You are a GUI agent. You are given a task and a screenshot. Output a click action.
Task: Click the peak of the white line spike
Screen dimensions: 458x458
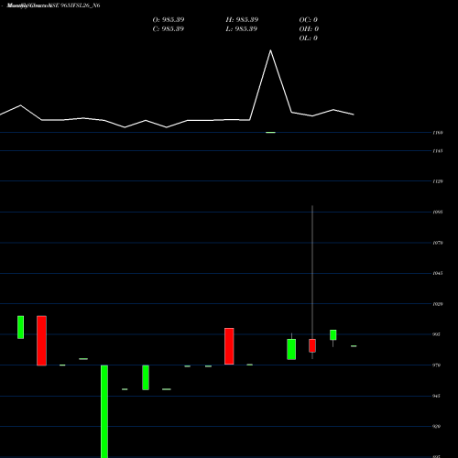click(270, 50)
